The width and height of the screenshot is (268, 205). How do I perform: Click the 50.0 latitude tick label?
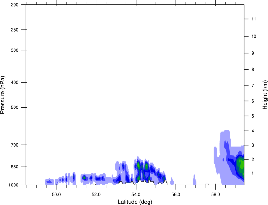click(56, 195)
